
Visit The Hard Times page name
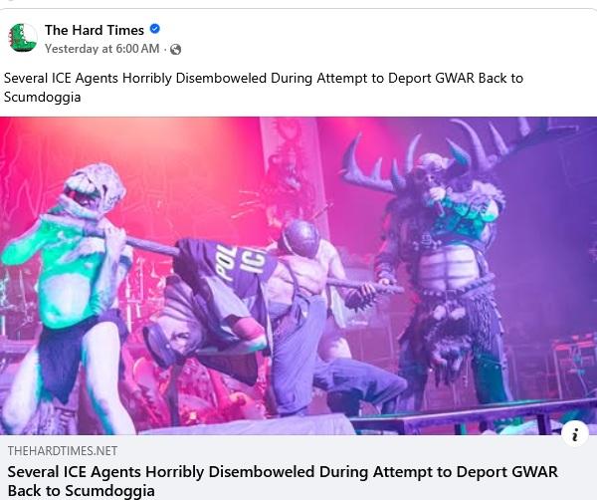[95, 30]
